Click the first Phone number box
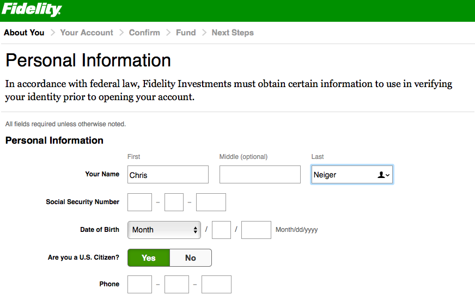The height and width of the screenshot is (301, 475). (139, 284)
